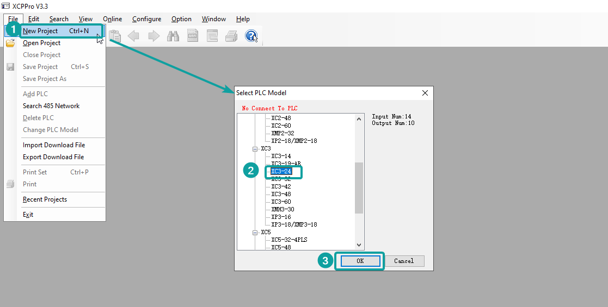The image size is (608, 307).
Task: Click the model list scroll-down arrow
Action: [359, 245]
